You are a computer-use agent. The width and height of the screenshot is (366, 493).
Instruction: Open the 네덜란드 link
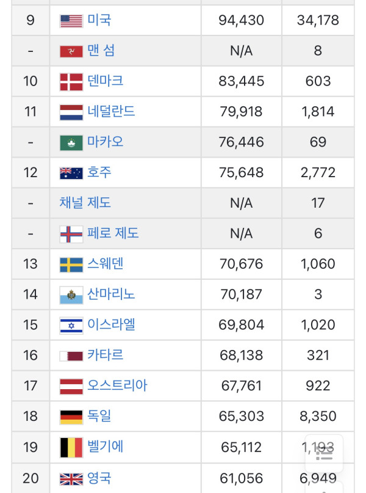click(x=111, y=111)
